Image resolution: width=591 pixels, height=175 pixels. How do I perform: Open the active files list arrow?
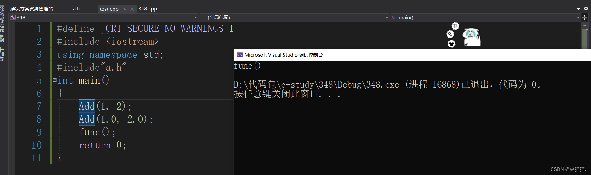tap(579, 9)
